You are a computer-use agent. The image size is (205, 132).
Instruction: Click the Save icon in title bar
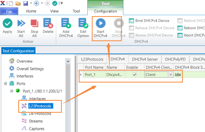(26, 3)
